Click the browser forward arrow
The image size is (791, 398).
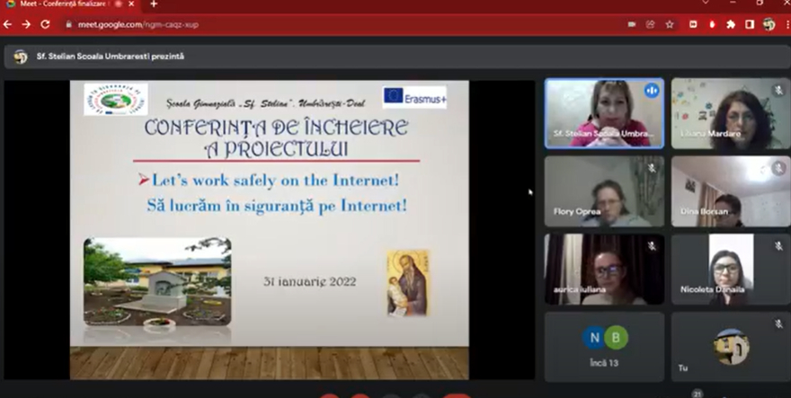coord(26,24)
